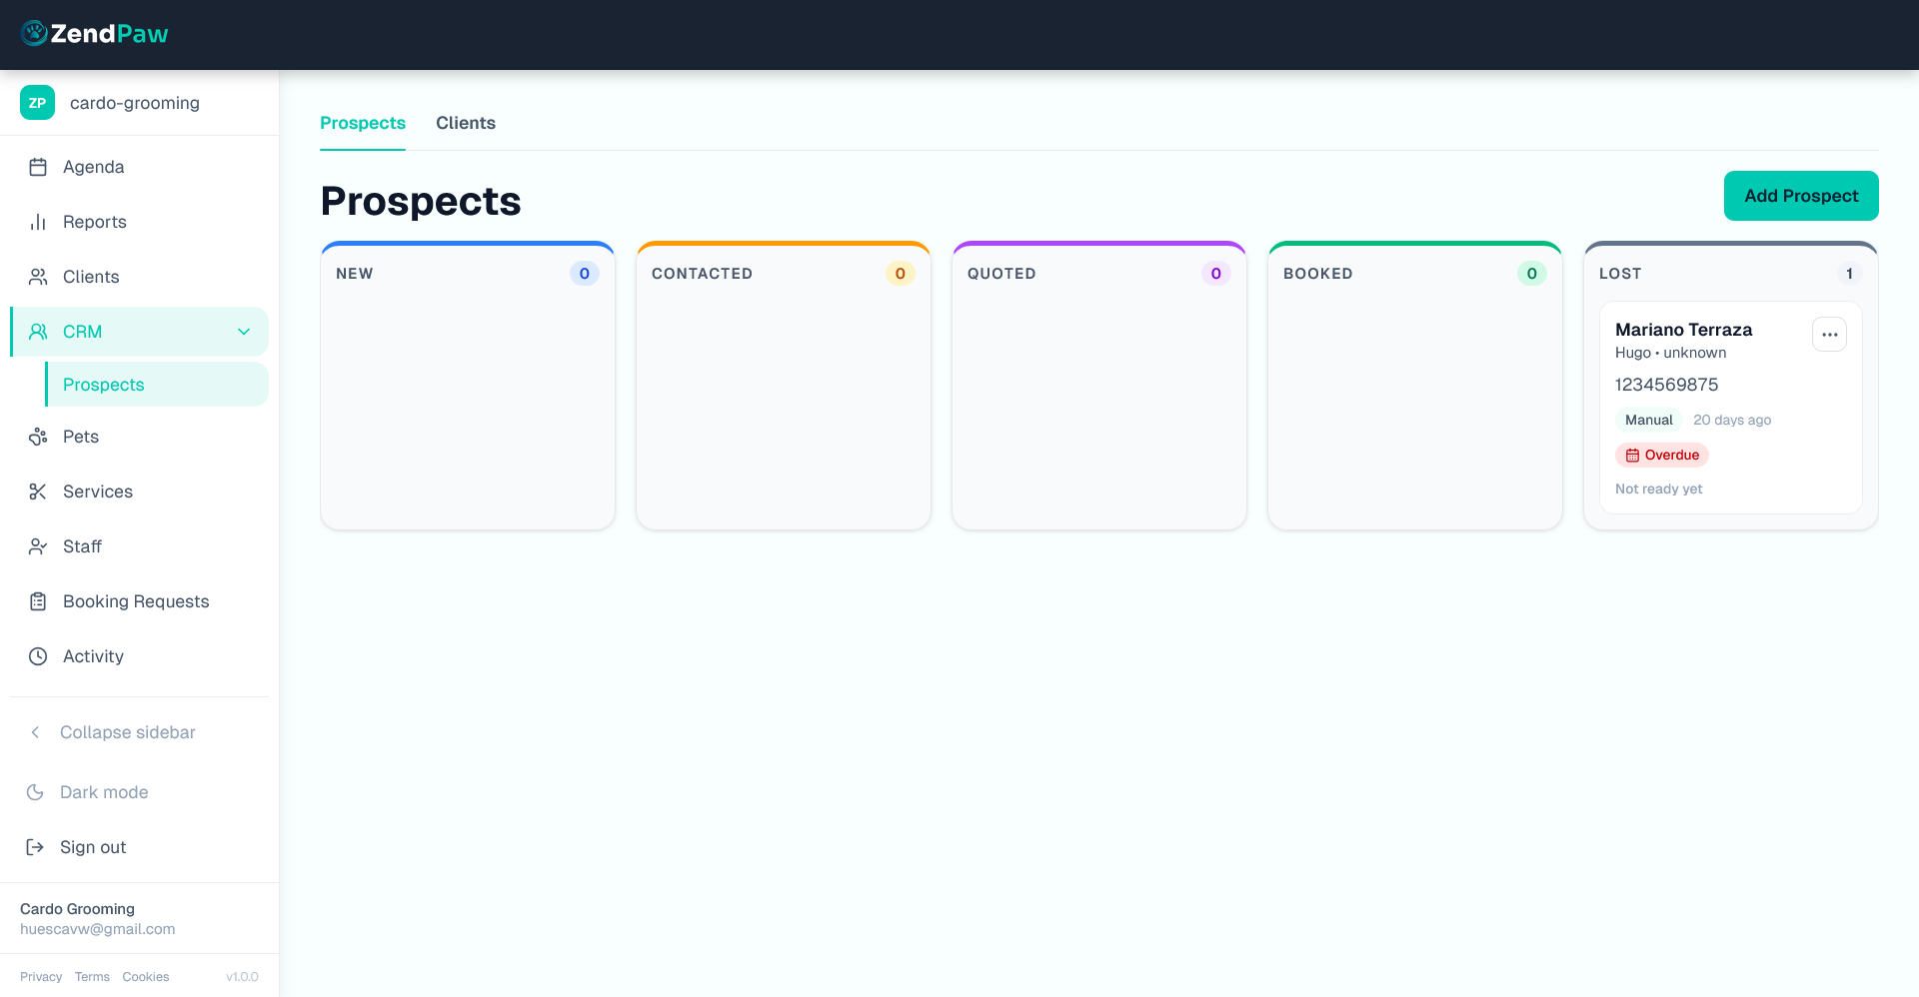Screen dimensions: 1919x997
Task: Open Mariano Terraza card options menu
Action: pos(1829,335)
